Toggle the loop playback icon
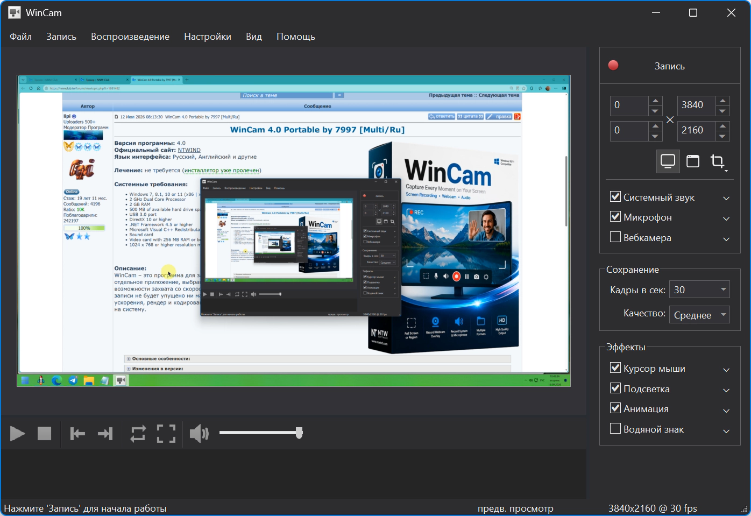The height and width of the screenshot is (516, 751). click(138, 434)
